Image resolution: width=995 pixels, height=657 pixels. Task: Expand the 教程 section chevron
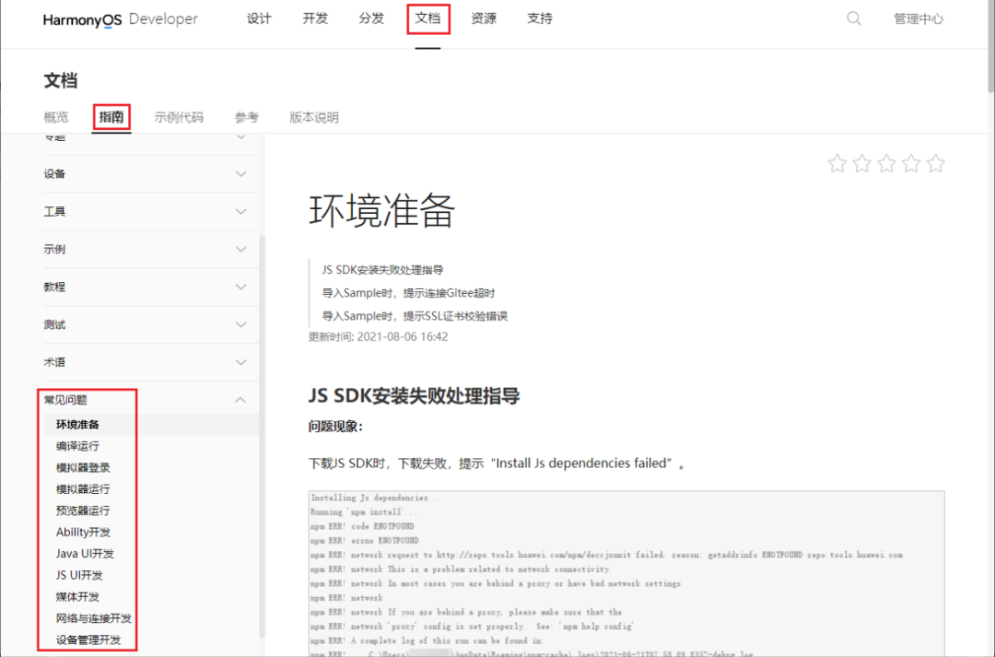[x=240, y=287]
